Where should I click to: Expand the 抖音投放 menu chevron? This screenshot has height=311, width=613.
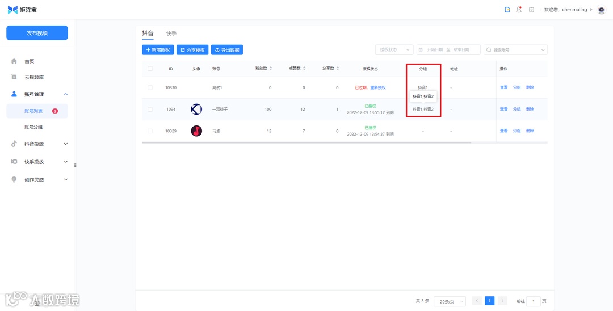tap(66, 144)
